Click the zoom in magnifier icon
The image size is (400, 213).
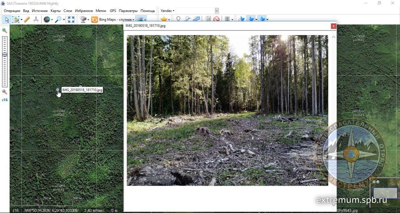[x=4, y=30]
